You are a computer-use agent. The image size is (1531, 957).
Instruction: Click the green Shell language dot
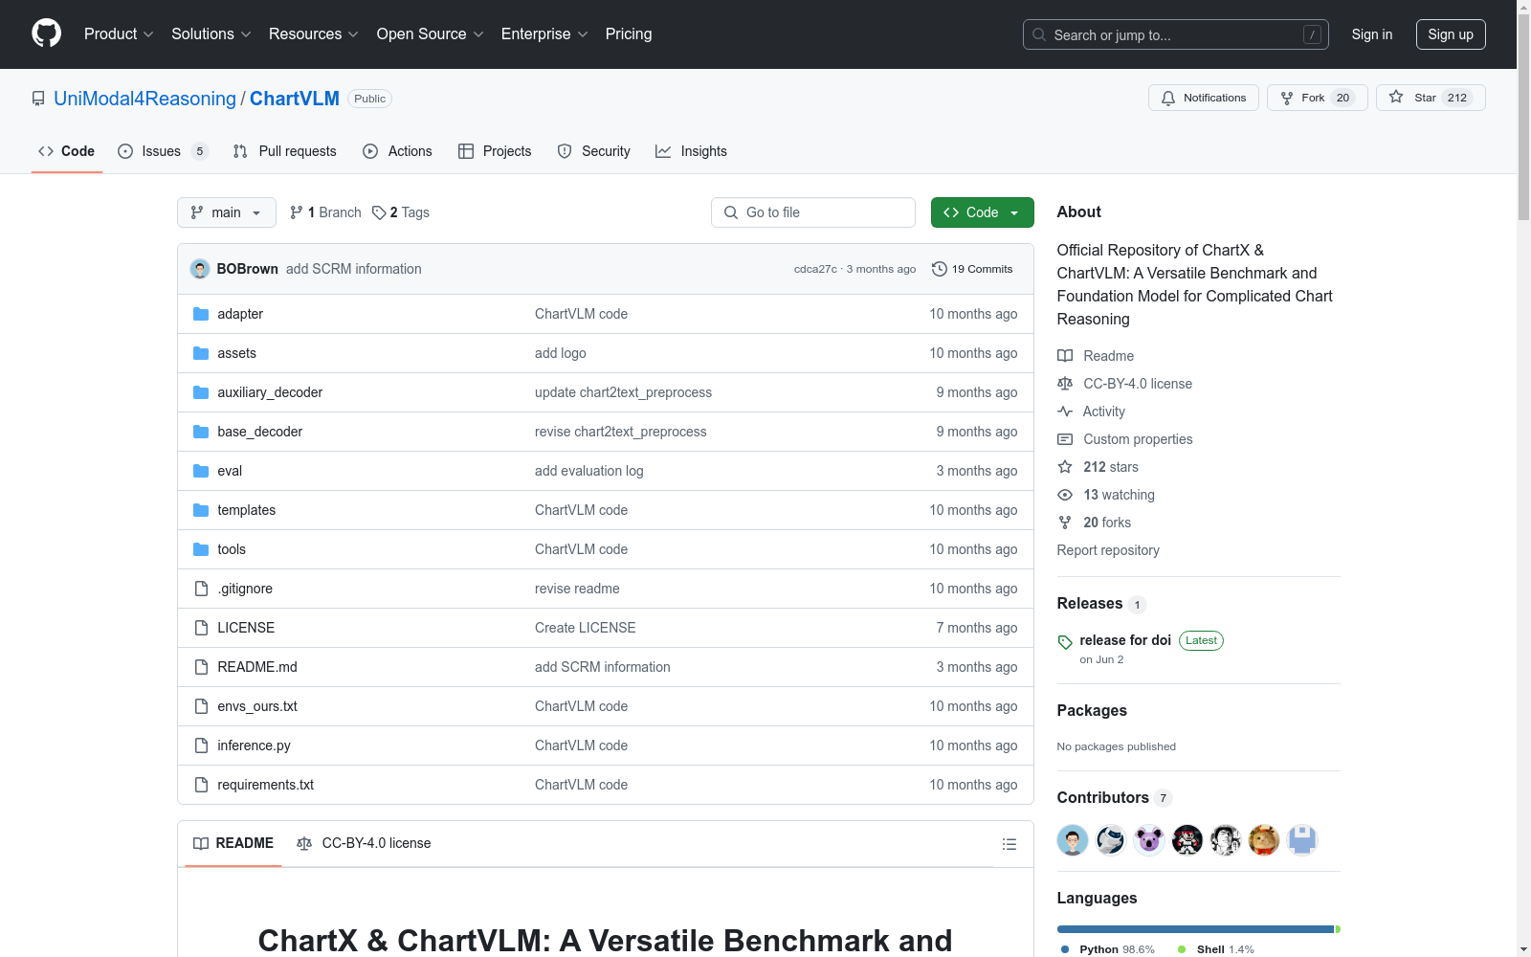(1182, 949)
